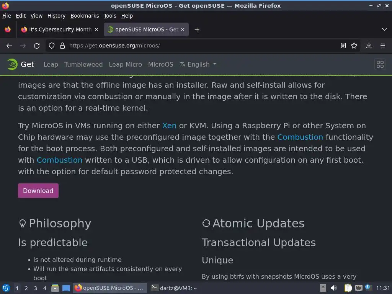The width and height of the screenshot is (392, 294).
Task: Click the purple Download button
Action: (38, 191)
